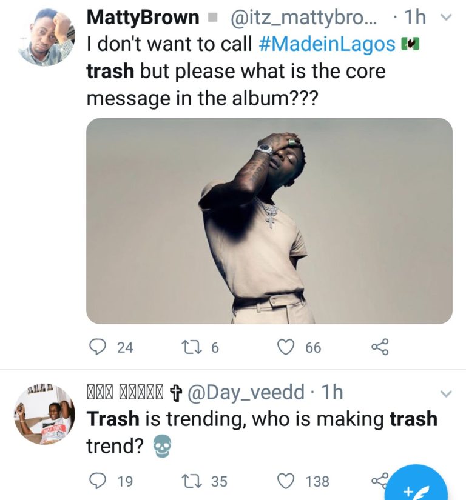
Task: Open MattyBrown tweet options chevron
Action: (446, 18)
